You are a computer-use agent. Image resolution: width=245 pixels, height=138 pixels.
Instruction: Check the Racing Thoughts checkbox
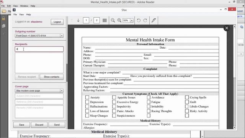[x=149, y=111]
